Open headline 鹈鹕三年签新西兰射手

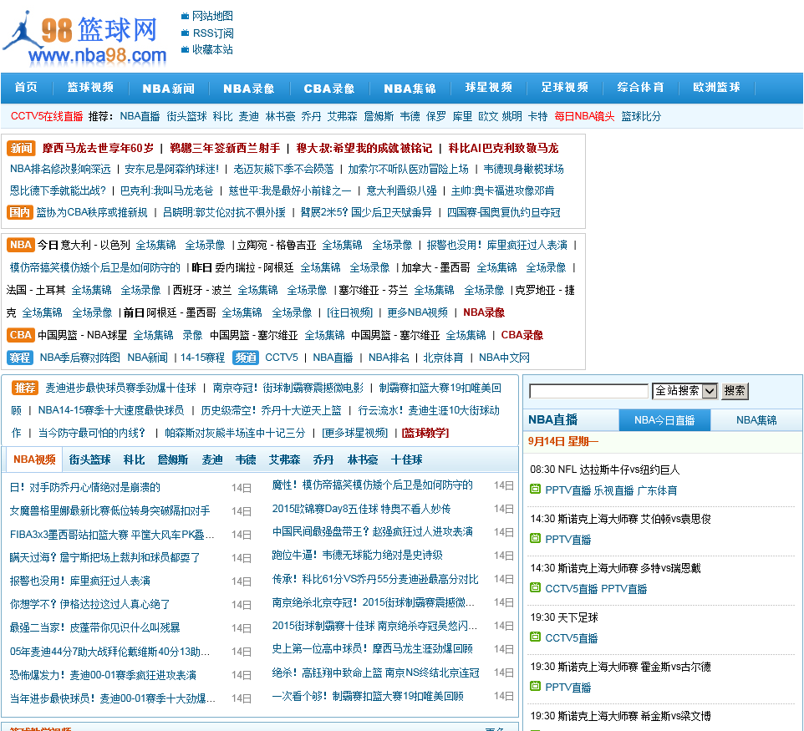[225, 148]
